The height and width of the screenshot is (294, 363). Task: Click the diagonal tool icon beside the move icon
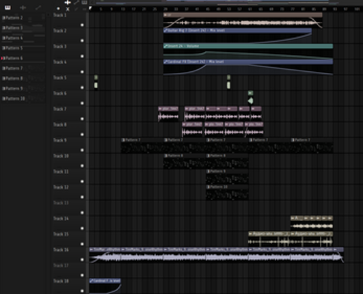click(x=76, y=3)
